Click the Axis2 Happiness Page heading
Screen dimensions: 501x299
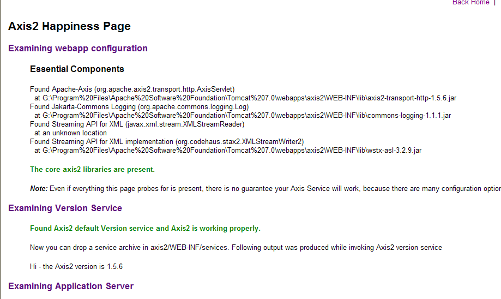click(69, 26)
